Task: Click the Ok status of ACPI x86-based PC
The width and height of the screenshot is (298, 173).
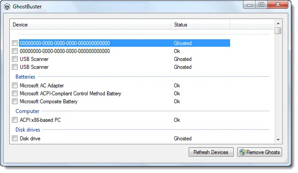Action: (x=177, y=120)
